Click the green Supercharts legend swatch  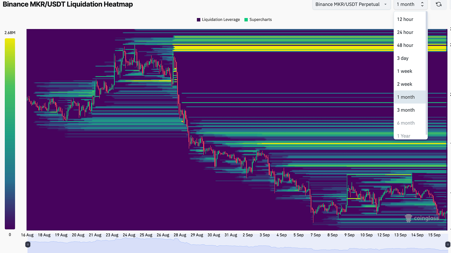point(246,20)
